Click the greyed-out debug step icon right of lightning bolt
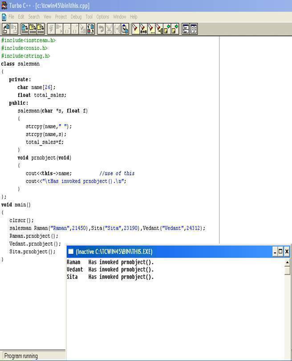Viewport: 292px width, 361px height. (59, 29)
